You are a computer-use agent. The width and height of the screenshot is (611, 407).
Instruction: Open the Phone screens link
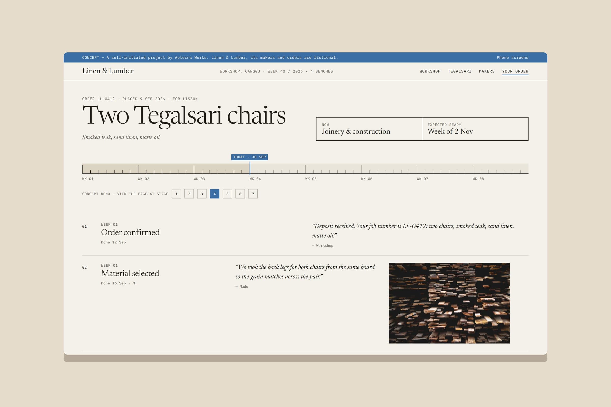(512, 58)
